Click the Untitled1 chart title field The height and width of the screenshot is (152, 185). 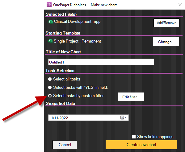tap(101, 62)
